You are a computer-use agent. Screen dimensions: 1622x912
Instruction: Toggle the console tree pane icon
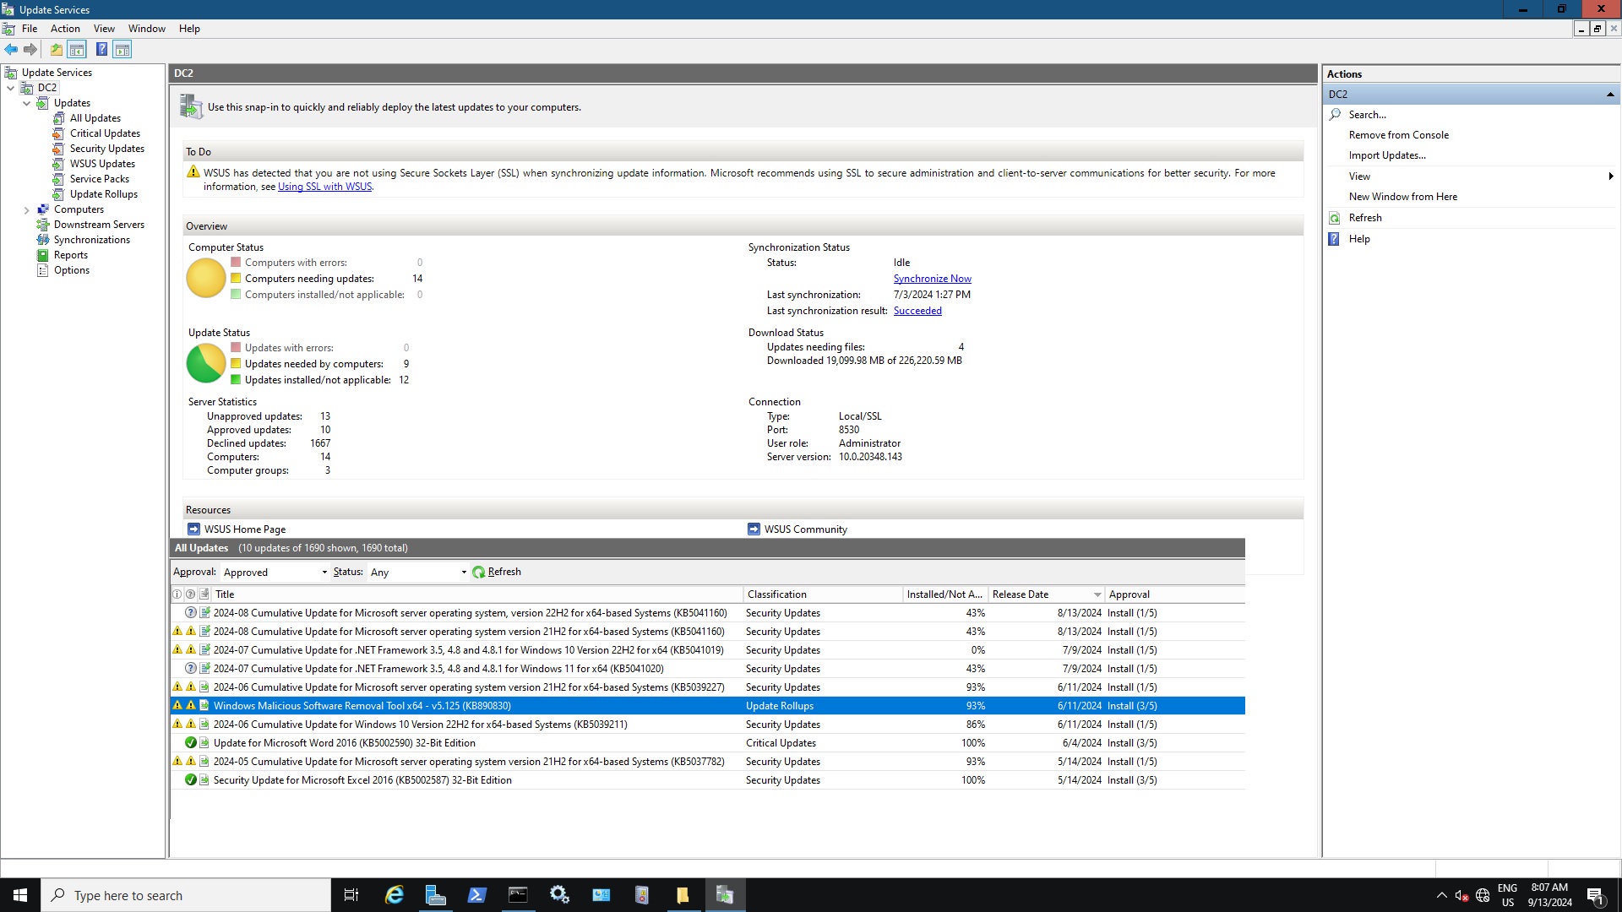coord(77,49)
